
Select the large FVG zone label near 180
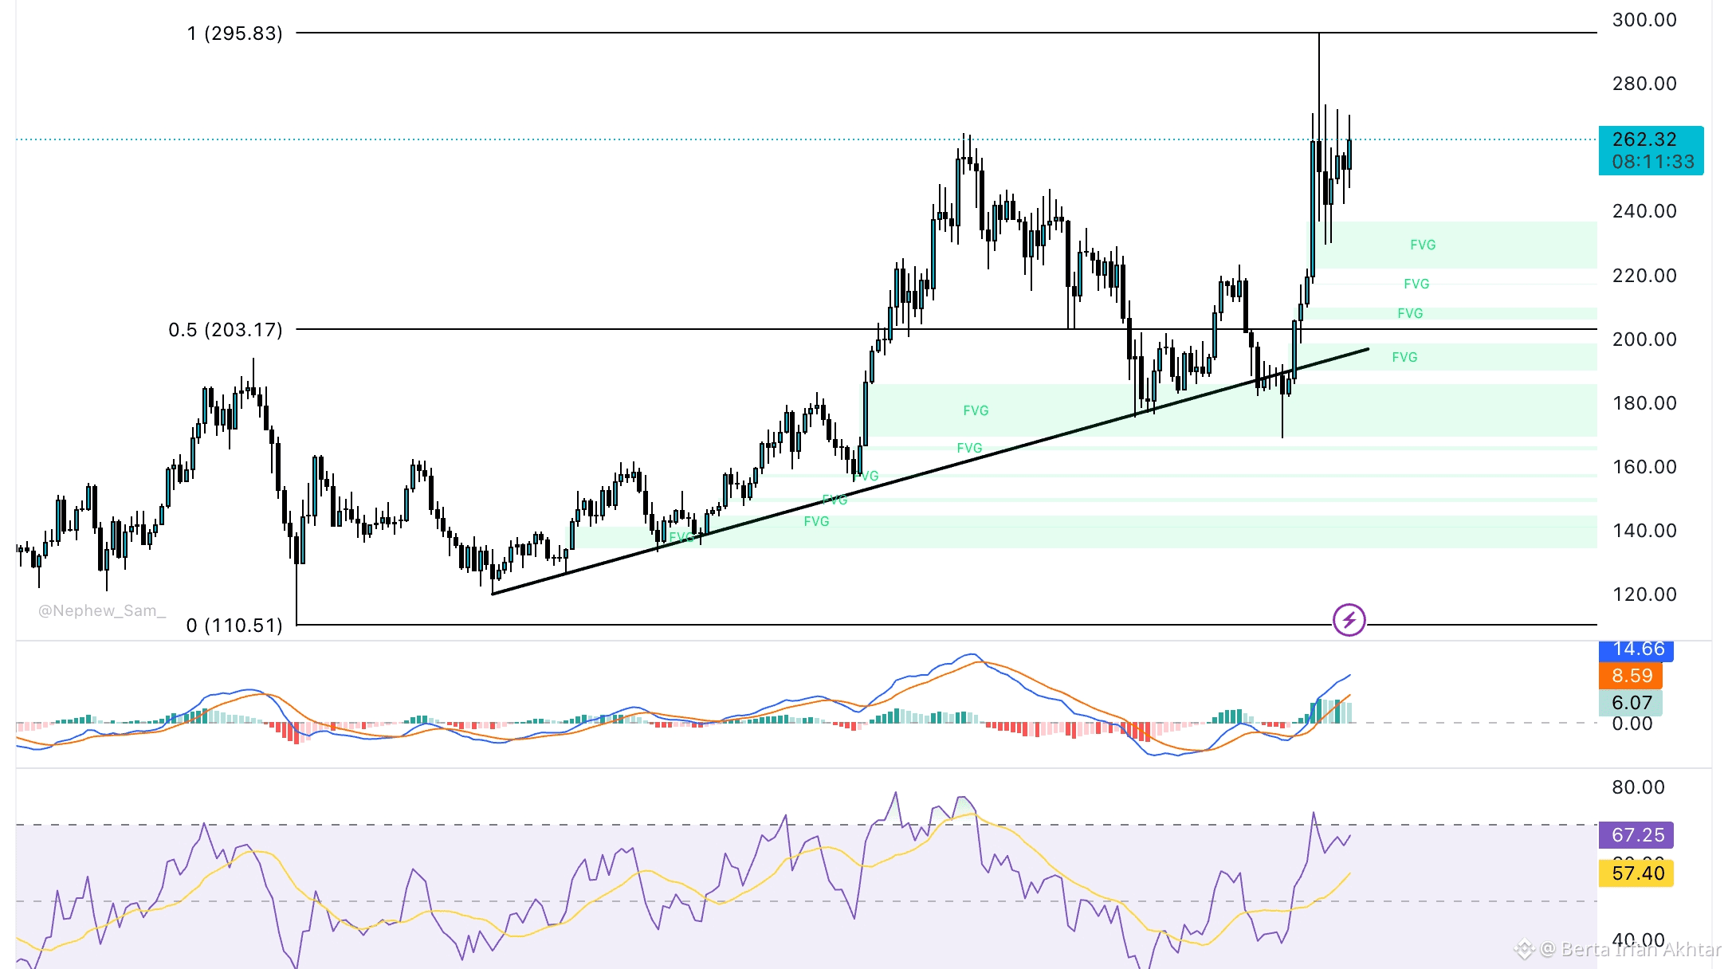[x=976, y=410]
